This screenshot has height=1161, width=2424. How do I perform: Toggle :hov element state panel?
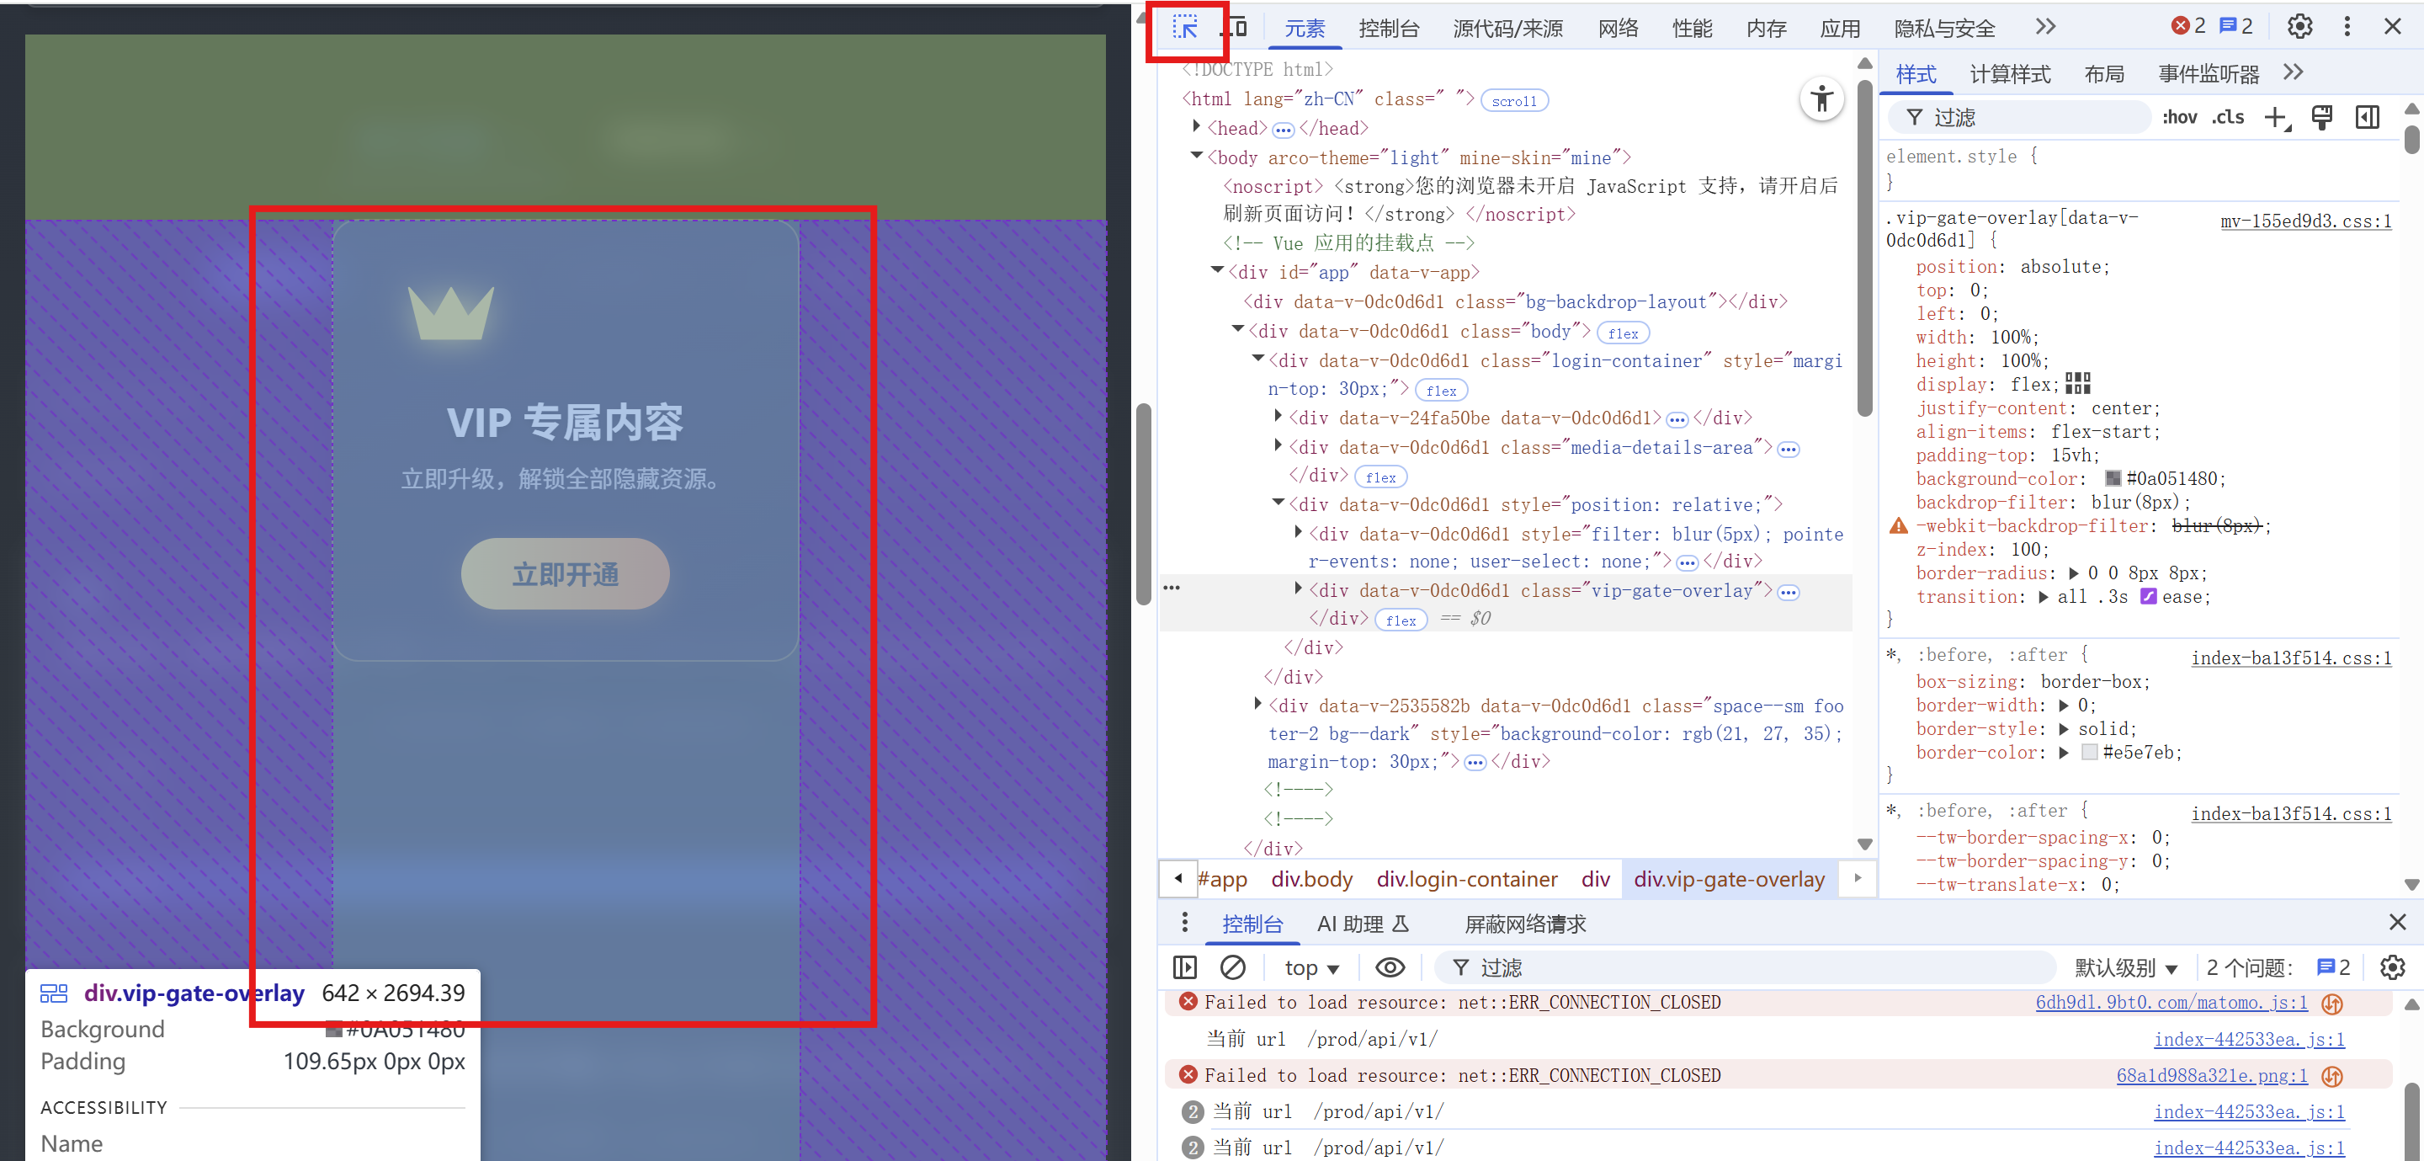[2178, 118]
